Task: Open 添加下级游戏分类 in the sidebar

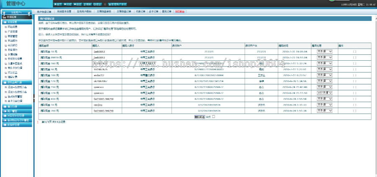Action: pos(17,92)
